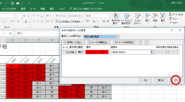Click the Format (書式) ribbon icon
This screenshot has width=185, height=102.
click(x=163, y=16)
